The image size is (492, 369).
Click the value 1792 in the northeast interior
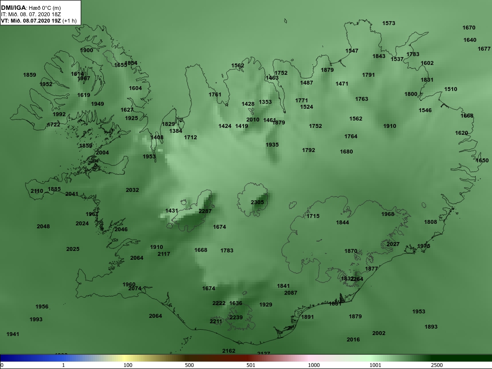[309, 150]
